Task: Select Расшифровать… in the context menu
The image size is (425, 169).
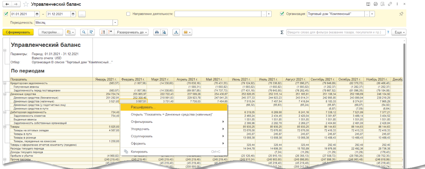Action: point(143,107)
